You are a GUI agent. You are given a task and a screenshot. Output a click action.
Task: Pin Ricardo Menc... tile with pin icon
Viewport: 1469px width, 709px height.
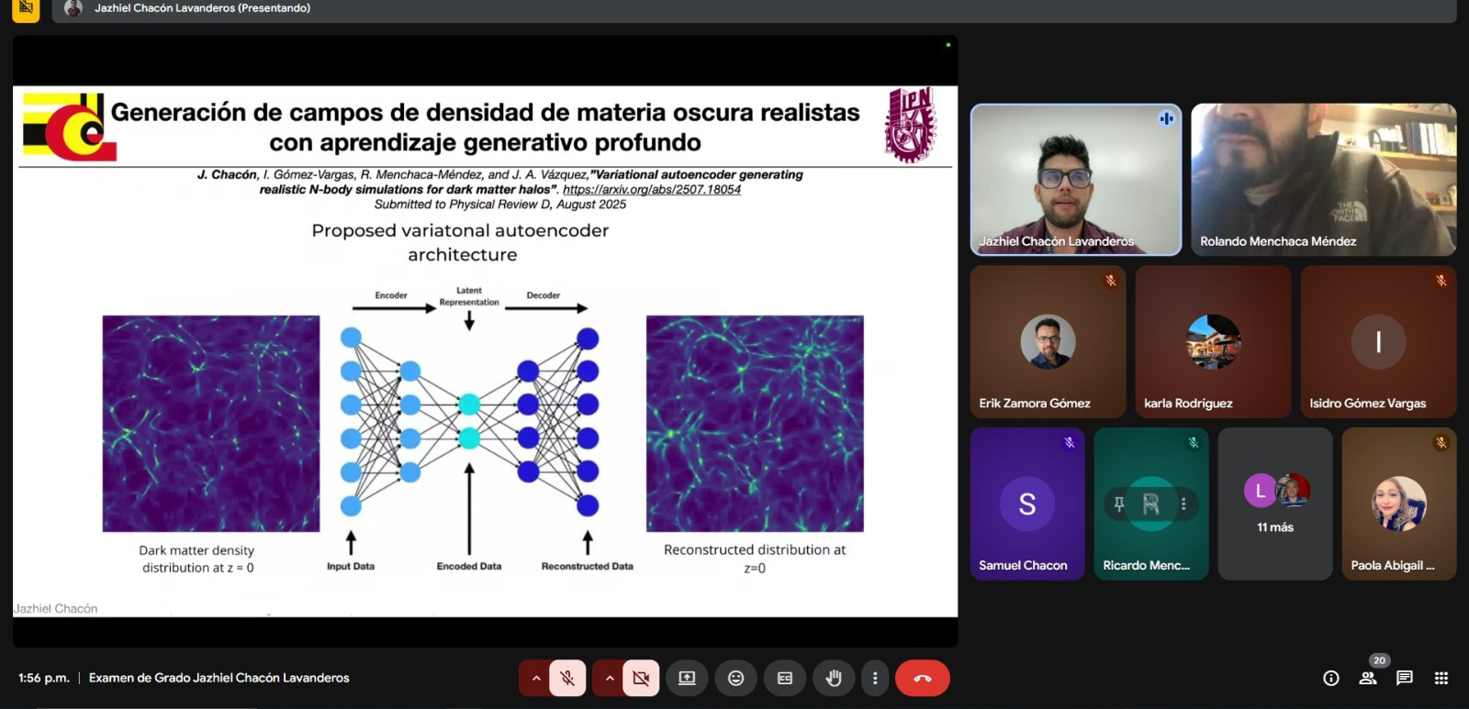pyautogui.click(x=1119, y=504)
